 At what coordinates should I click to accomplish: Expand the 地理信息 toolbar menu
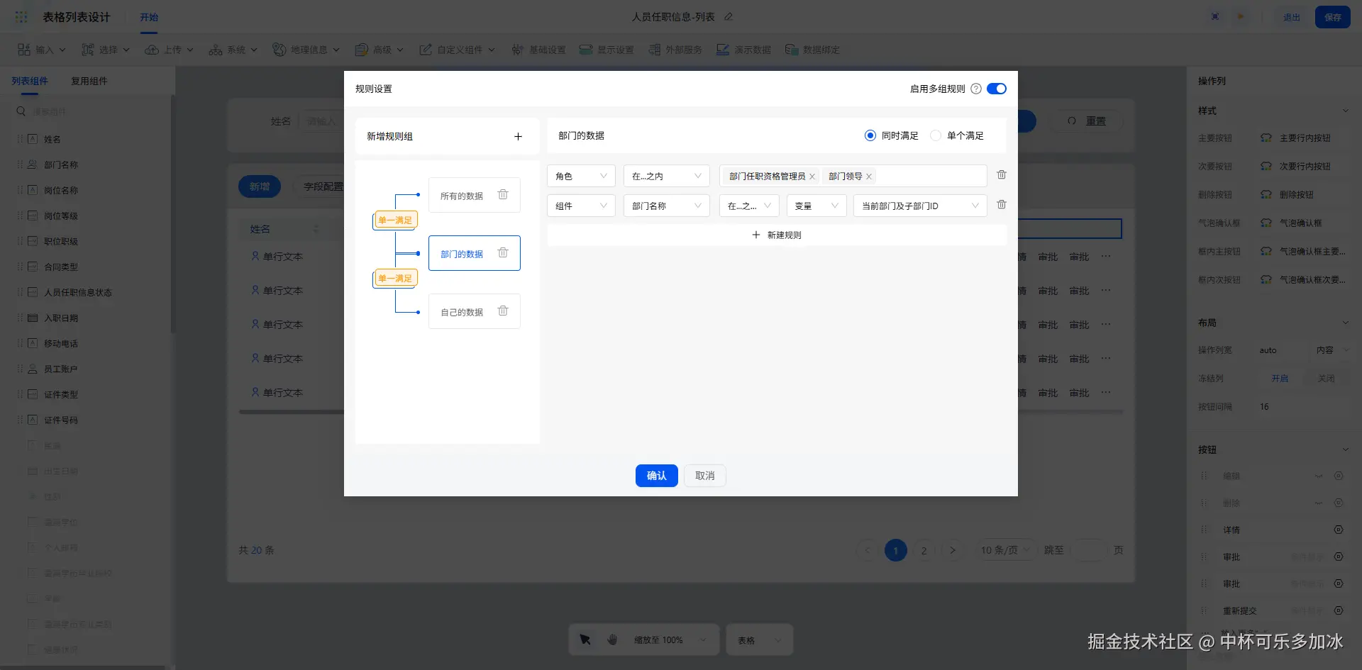point(306,50)
